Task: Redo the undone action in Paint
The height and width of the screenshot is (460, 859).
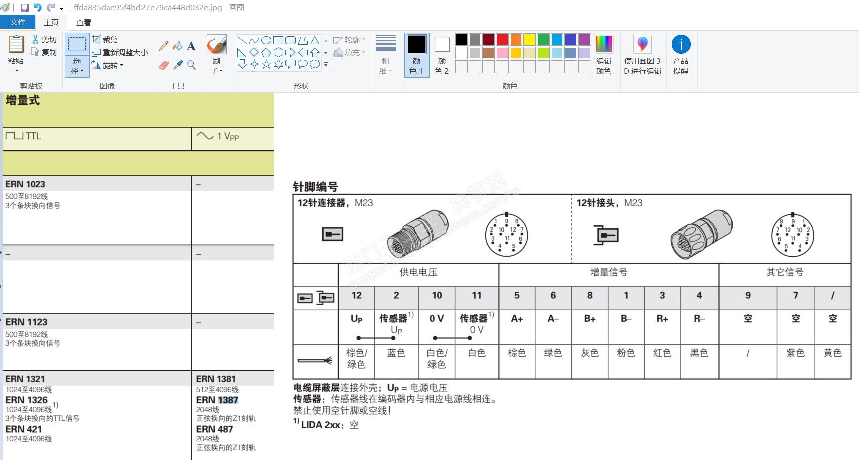Action: (x=50, y=8)
